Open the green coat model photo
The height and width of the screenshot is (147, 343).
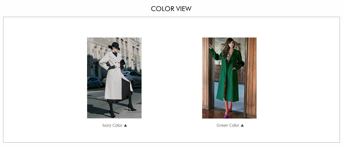pos(229,78)
